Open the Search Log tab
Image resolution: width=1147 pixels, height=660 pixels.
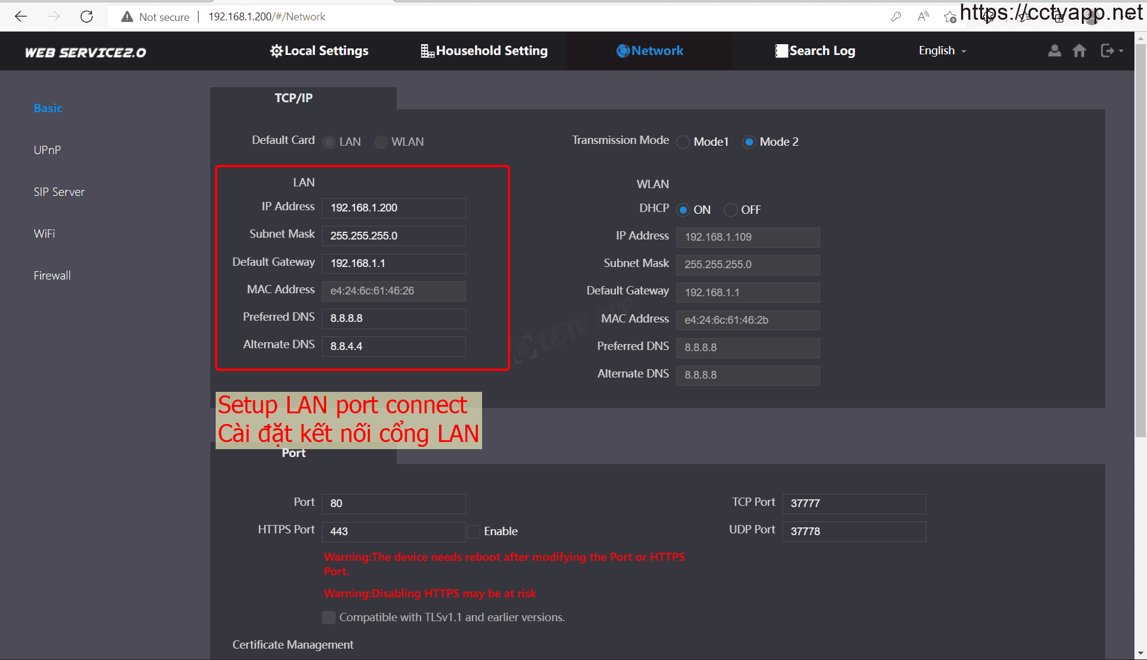815,51
